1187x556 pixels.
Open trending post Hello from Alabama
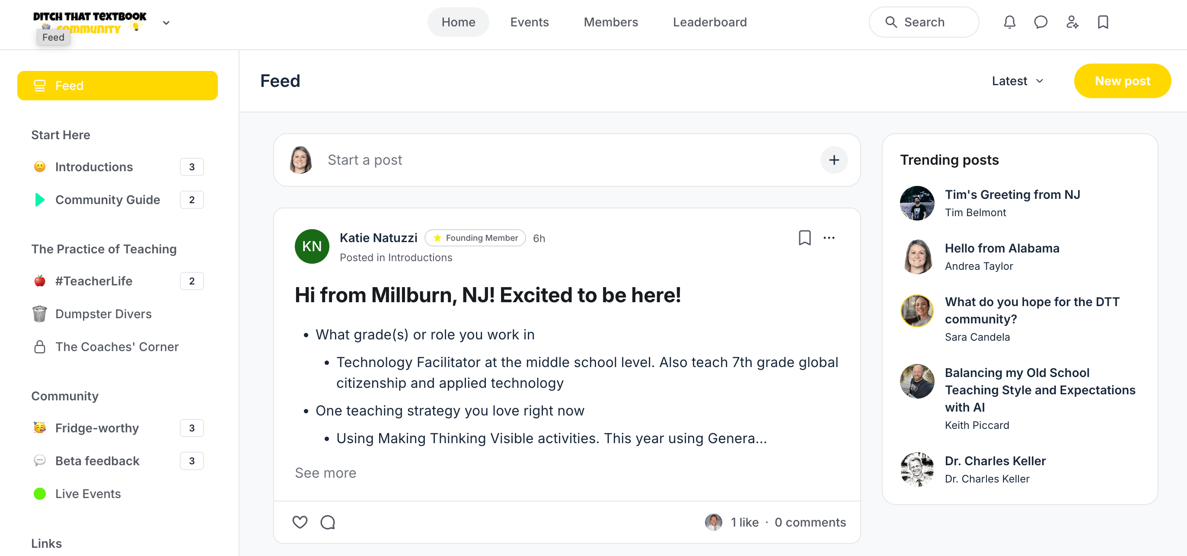1002,248
